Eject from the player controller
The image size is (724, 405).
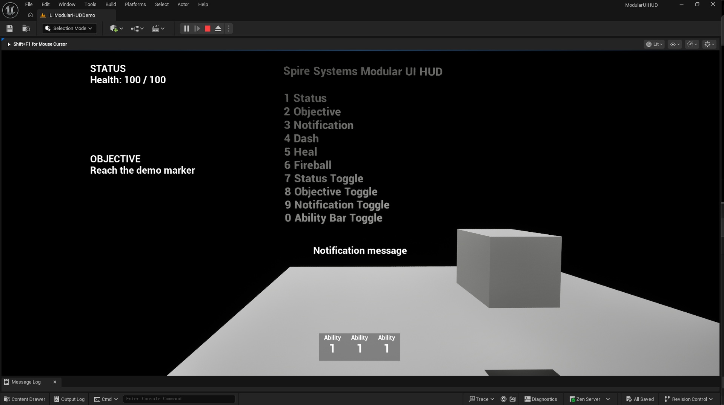tap(218, 29)
